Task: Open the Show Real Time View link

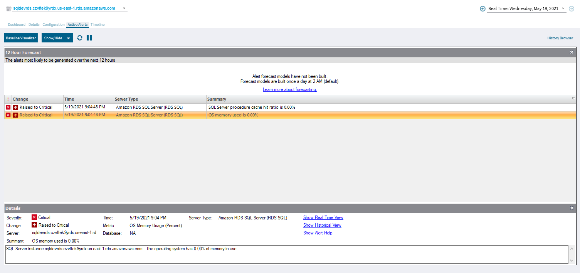Action: coord(323,217)
